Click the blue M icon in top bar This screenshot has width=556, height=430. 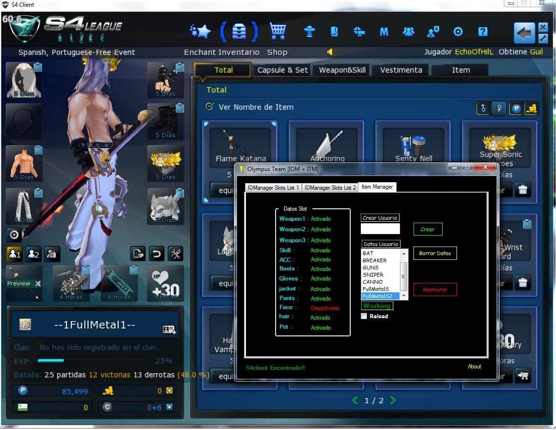[384, 32]
